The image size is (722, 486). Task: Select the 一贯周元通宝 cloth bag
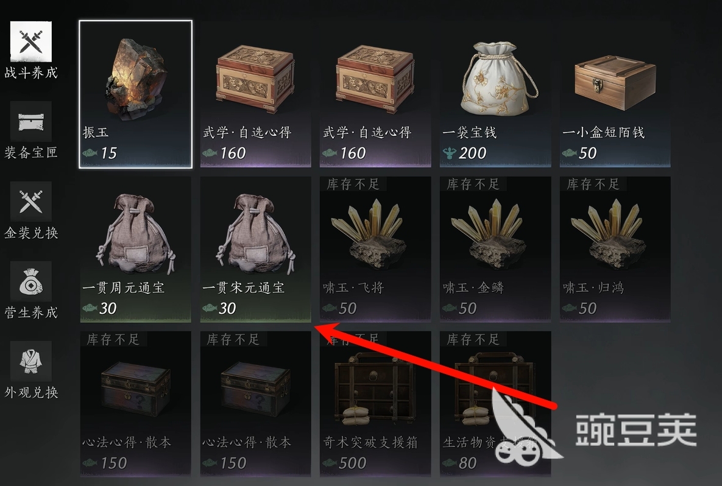[x=136, y=250]
